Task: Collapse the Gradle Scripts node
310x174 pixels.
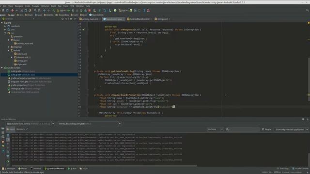Action: click(2, 68)
